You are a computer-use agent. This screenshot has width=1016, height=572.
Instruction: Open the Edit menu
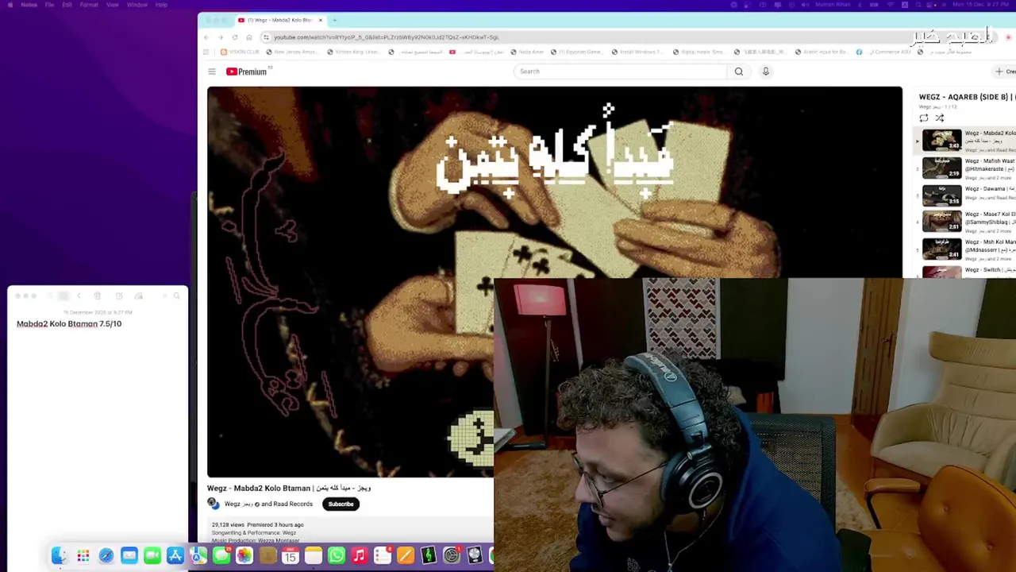point(67,5)
